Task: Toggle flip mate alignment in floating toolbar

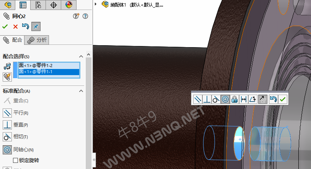Action: [262, 99]
